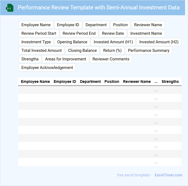Choose the Return (%) tag

pos(112,51)
